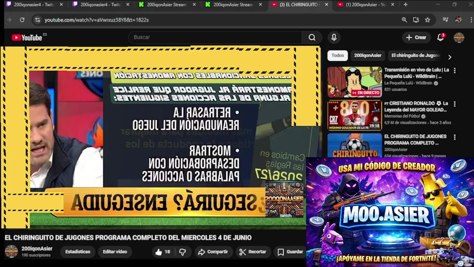The height and width of the screenshot is (267, 474).
Task: Open Transmisión en vivo de Lulu title
Action: (417, 73)
